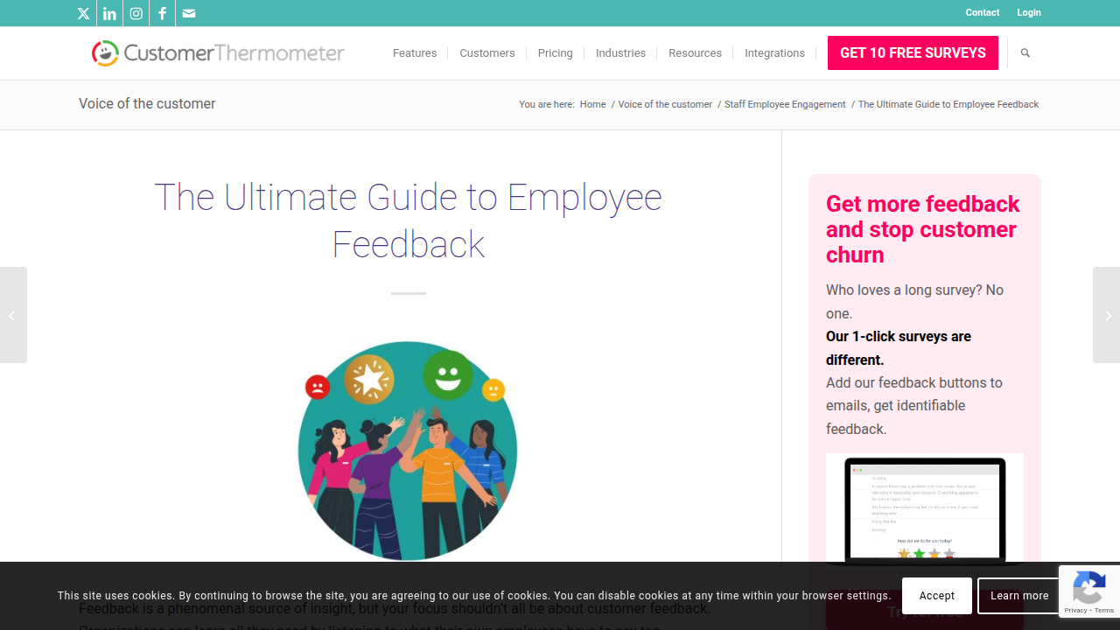Click 'Get more feedback and stop customer churn' heading
1120x630 pixels.
pos(923,229)
